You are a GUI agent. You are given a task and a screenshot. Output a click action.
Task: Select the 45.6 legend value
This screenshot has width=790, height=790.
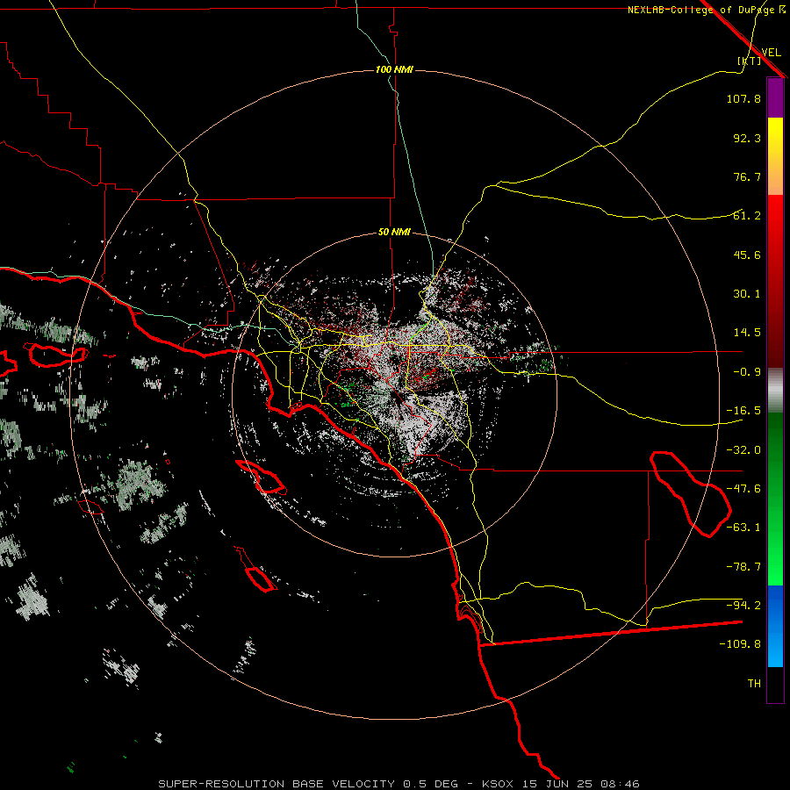747,255
